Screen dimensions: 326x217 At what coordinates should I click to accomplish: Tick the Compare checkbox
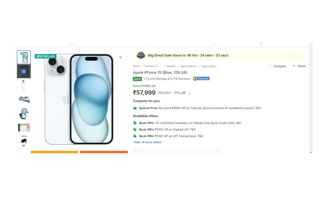click(270, 66)
